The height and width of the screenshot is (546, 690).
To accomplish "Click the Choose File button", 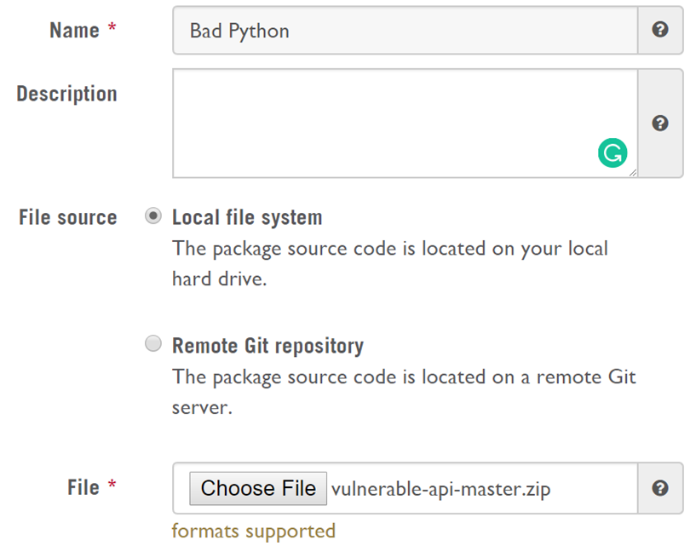I will 258,488.
